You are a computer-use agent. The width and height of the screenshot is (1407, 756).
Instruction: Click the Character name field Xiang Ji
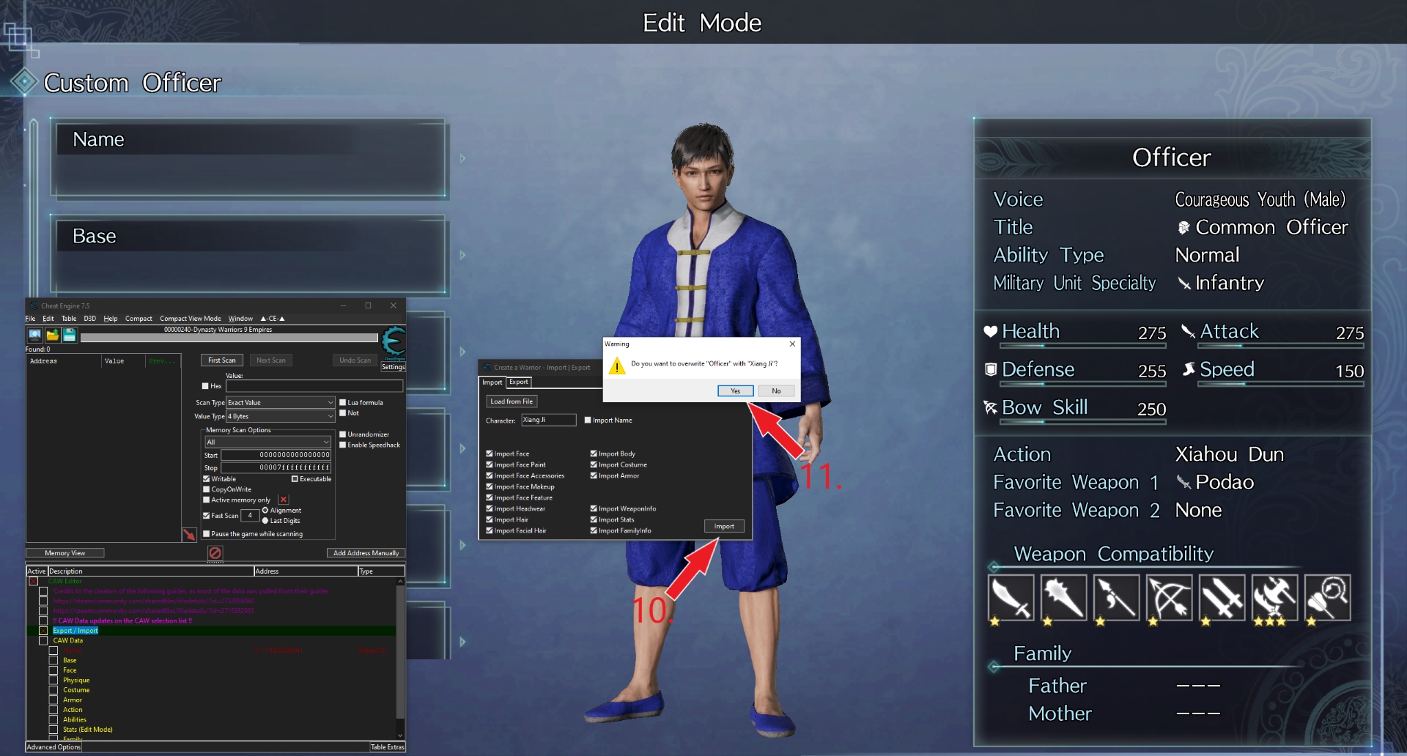coord(548,420)
